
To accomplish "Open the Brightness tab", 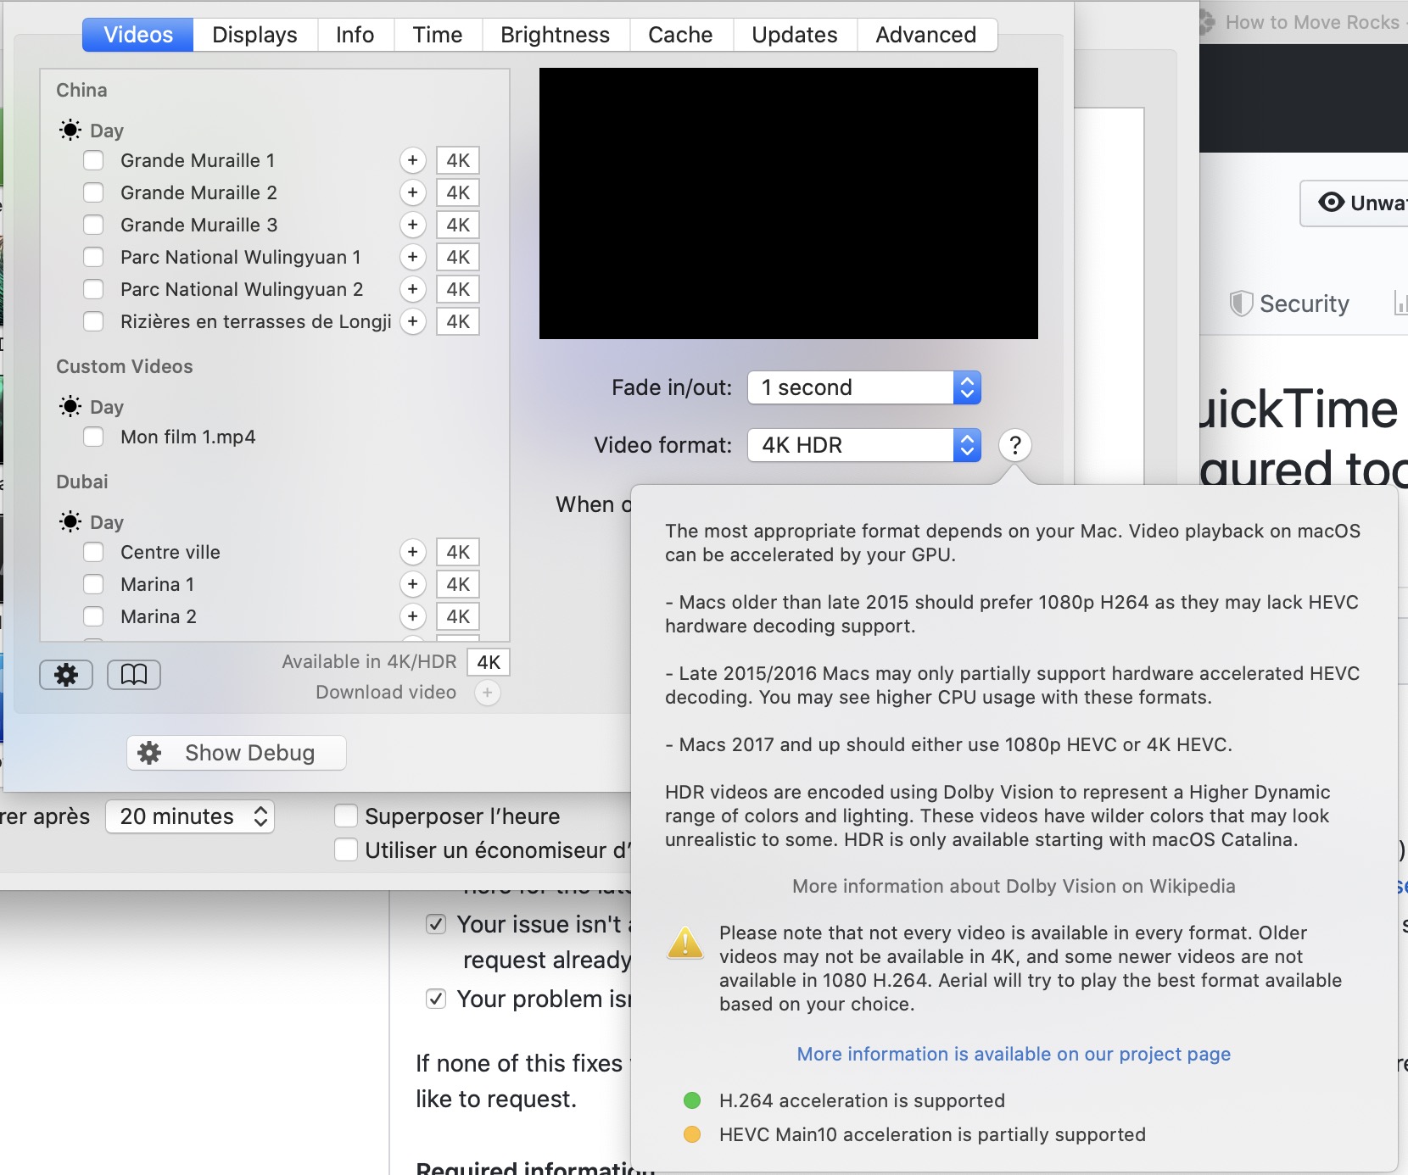I will click(x=555, y=35).
